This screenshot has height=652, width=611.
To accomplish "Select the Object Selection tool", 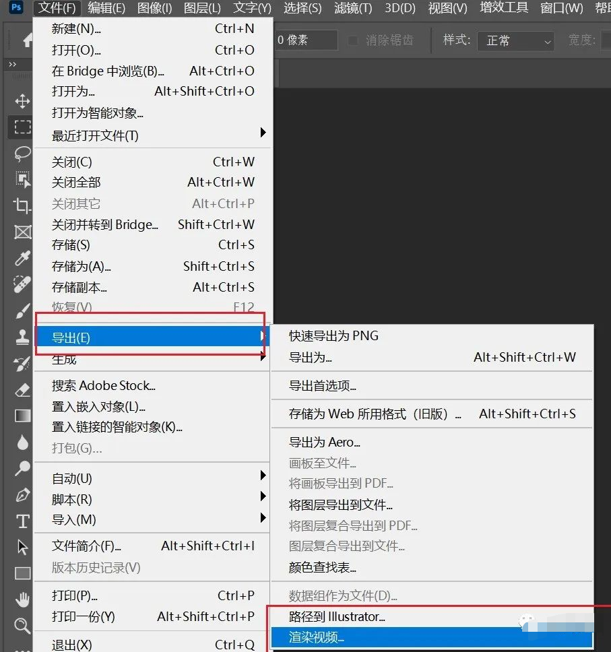I will (23, 179).
